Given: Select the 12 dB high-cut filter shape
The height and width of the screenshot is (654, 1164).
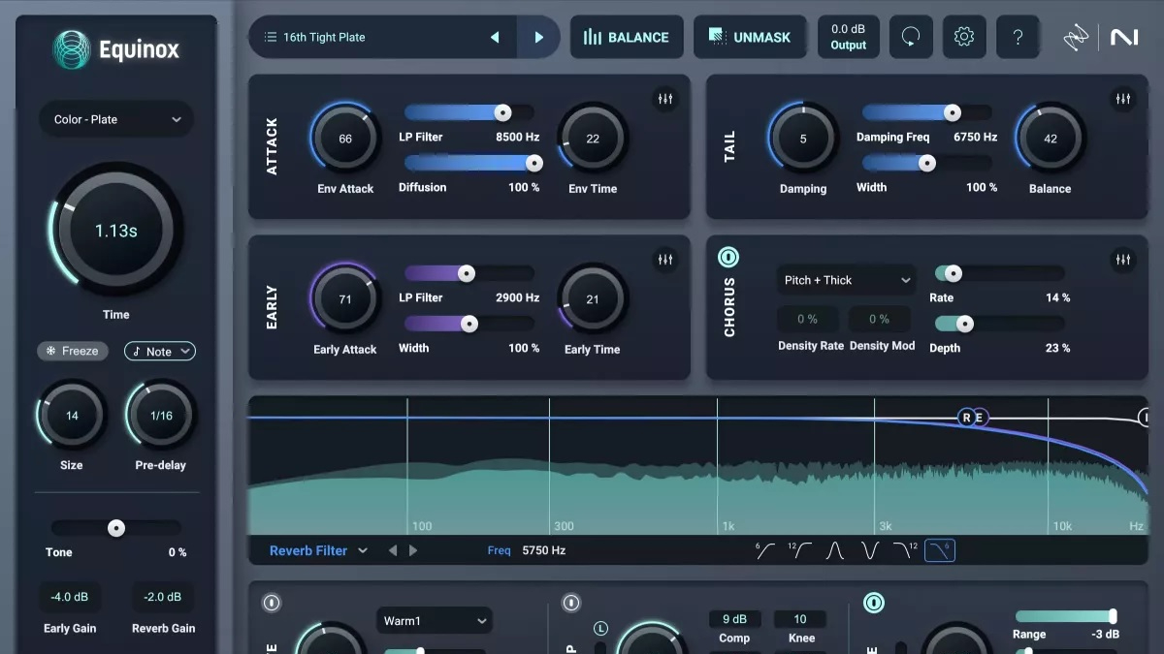Looking at the screenshot, I should click(x=905, y=550).
